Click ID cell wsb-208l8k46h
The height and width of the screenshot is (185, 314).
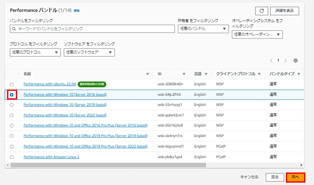170,84
